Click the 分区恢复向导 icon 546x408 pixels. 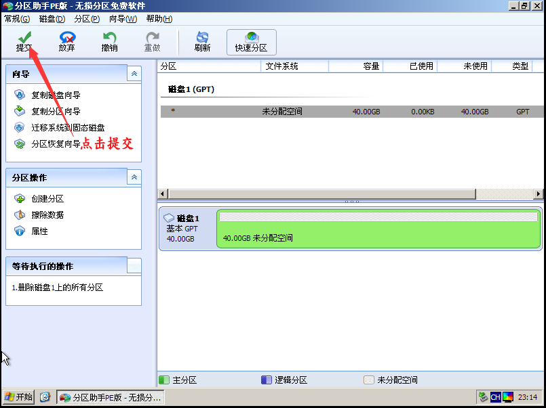(x=20, y=143)
